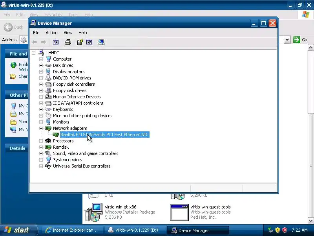
Task: Click the Mice and other pointing devices icon
Action: pos(48,116)
